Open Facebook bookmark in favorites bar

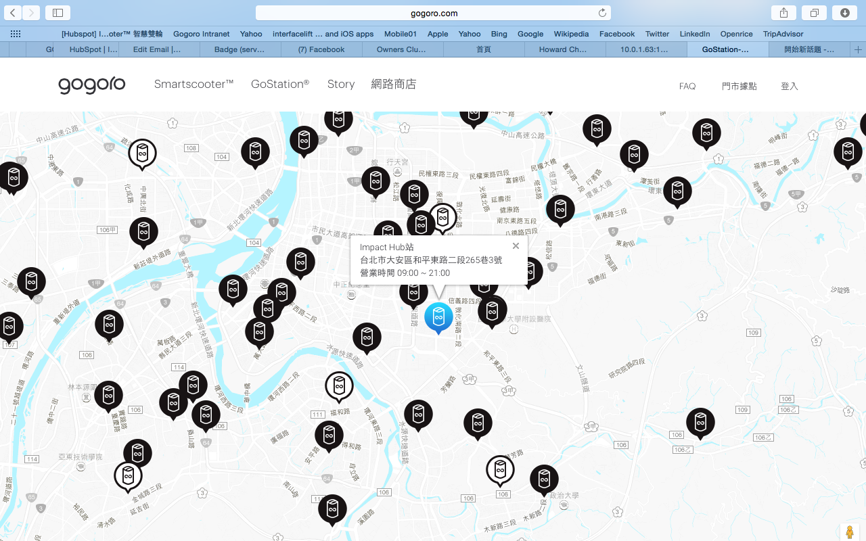(617, 34)
